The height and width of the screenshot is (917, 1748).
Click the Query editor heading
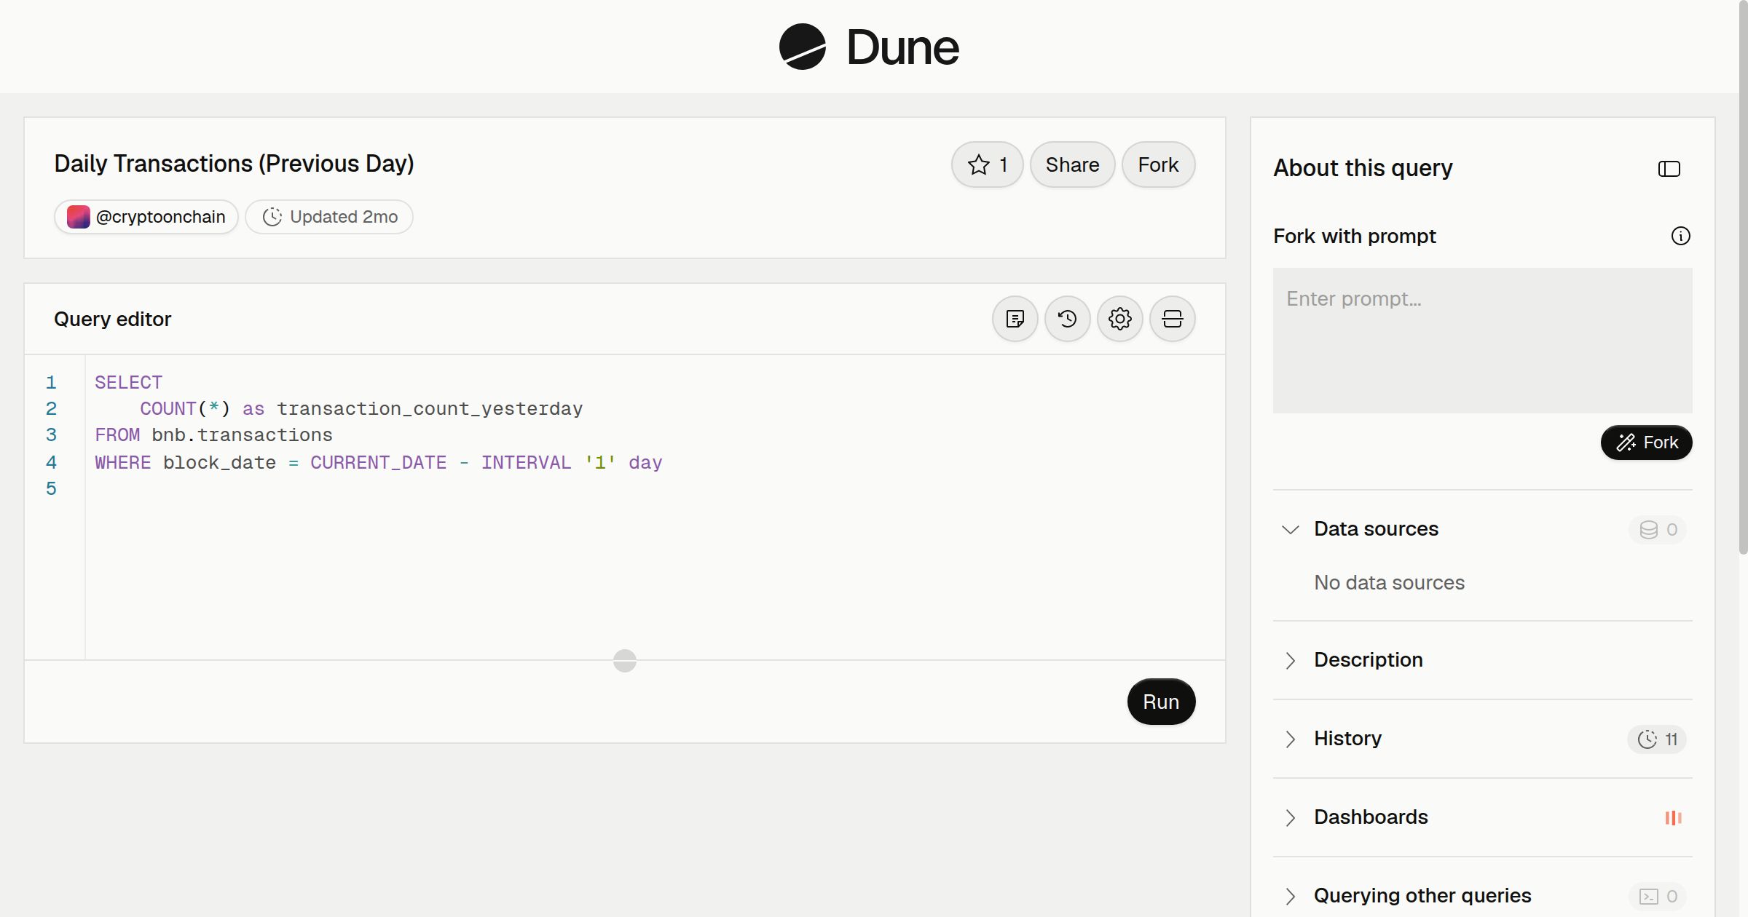(x=112, y=319)
